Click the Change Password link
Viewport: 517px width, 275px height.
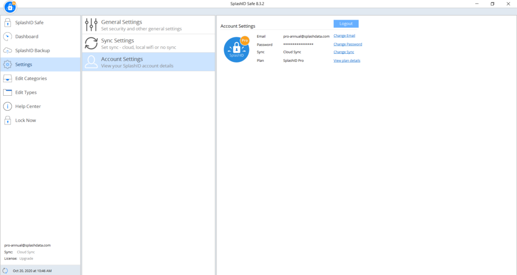click(x=347, y=44)
